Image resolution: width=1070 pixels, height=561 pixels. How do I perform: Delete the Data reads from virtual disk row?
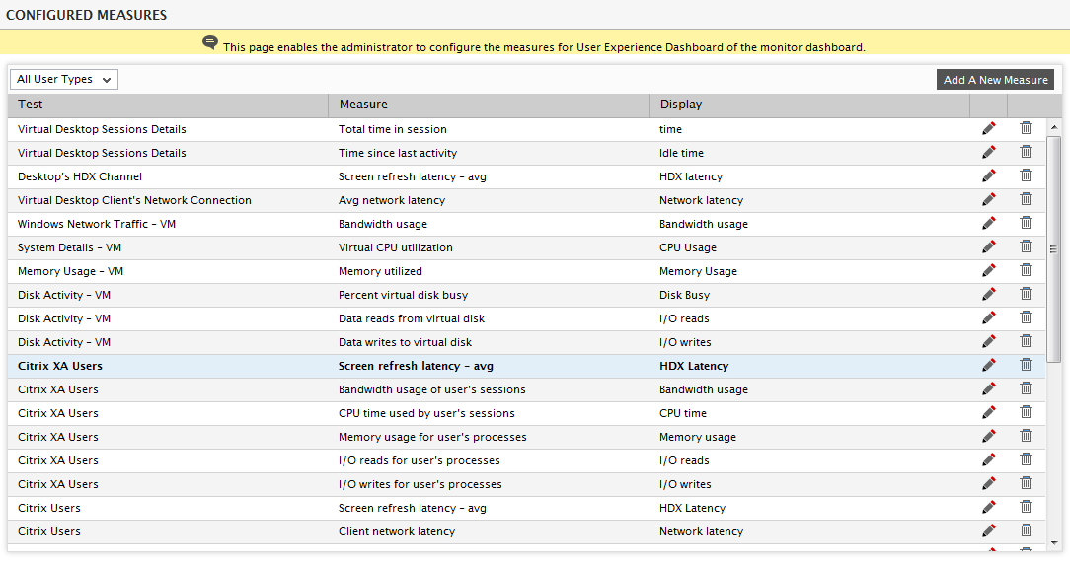click(1026, 317)
